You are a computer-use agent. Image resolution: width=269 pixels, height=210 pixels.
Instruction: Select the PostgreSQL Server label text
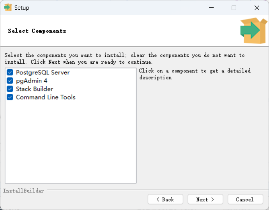pos(43,73)
